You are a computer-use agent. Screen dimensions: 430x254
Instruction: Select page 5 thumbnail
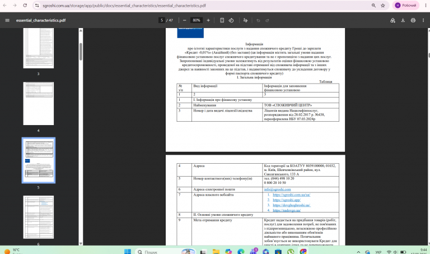tap(39, 160)
